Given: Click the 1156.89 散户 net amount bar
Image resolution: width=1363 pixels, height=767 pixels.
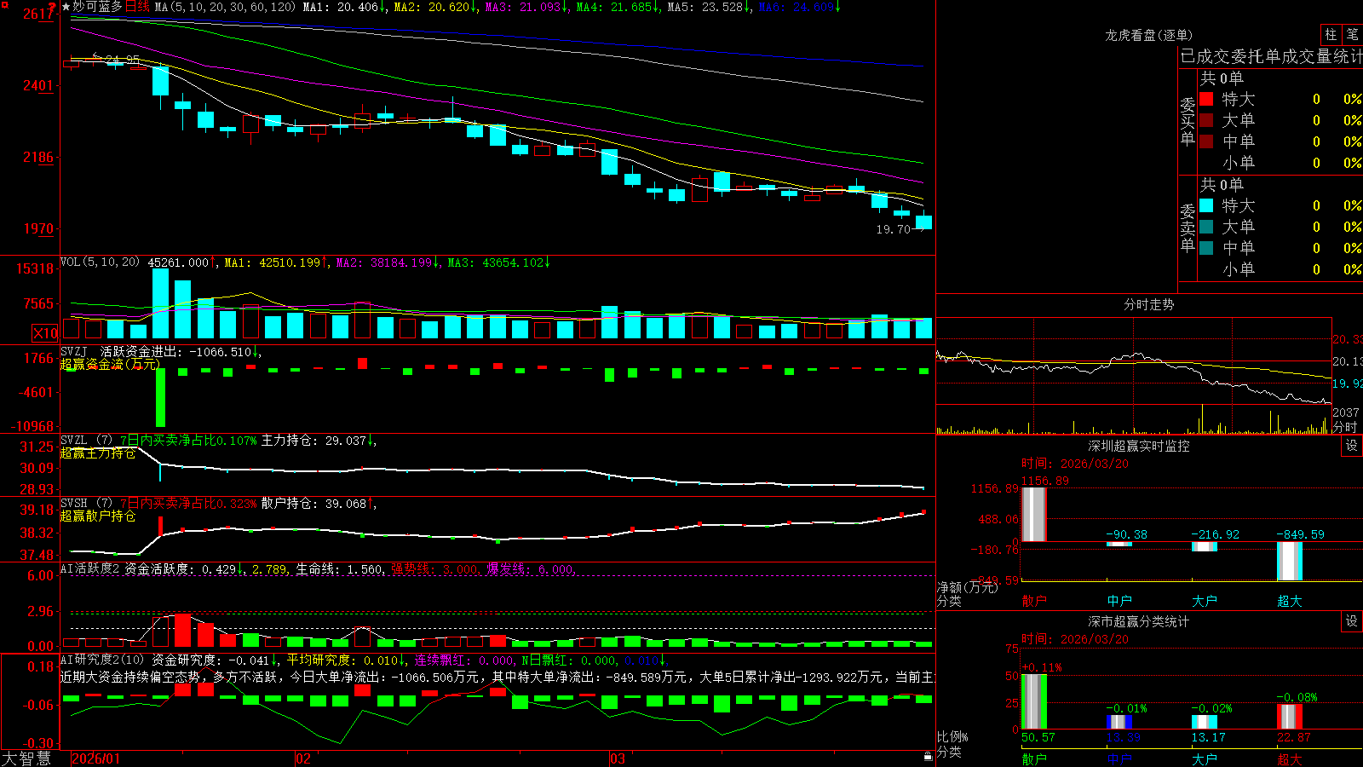Looking at the screenshot, I should tap(1033, 514).
